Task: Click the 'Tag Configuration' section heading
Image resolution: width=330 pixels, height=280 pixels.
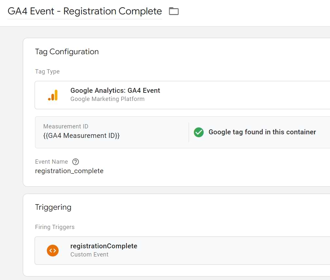Action: pyautogui.click(x=67, y=52)
